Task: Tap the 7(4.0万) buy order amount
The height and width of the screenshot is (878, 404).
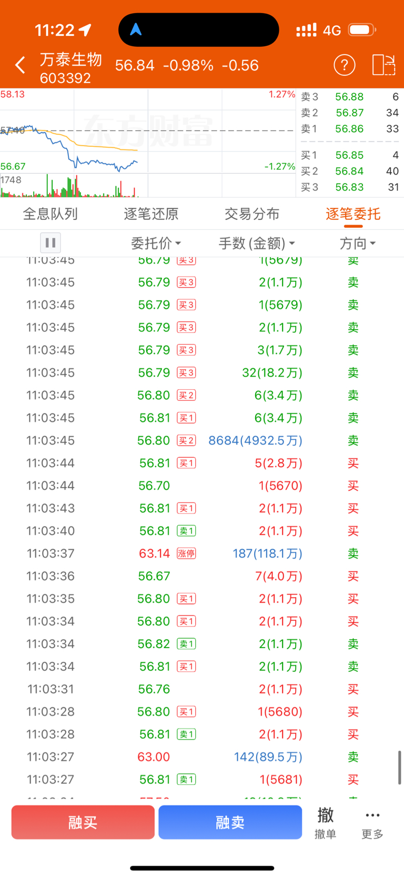Action: click(x=279, y=576)
